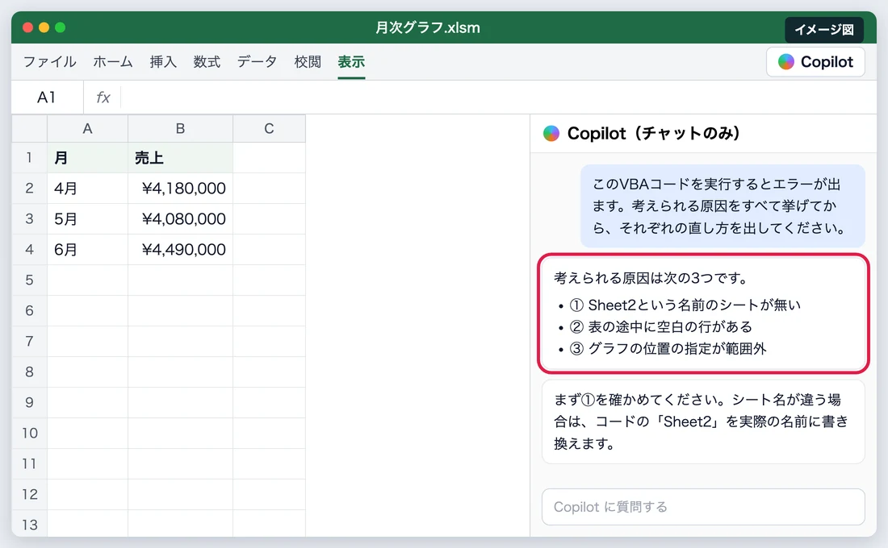Click cause ① Sheet2という名前のシートが無い
This screenshot has width=888, height=548.
[x=685, y=305]
